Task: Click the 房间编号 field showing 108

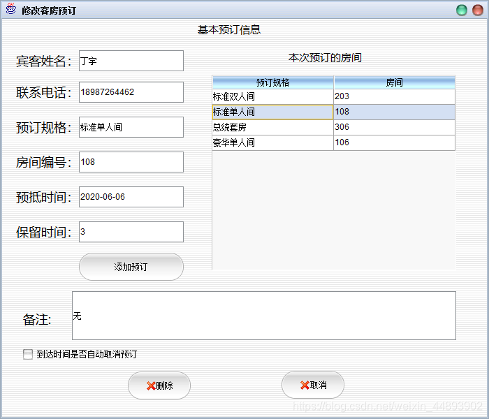Action: [x=131, y=162]
